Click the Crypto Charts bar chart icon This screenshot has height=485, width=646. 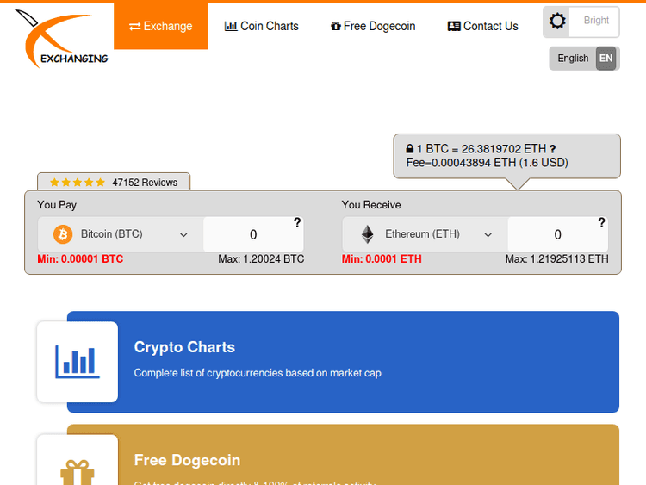[x=78, y=362]
